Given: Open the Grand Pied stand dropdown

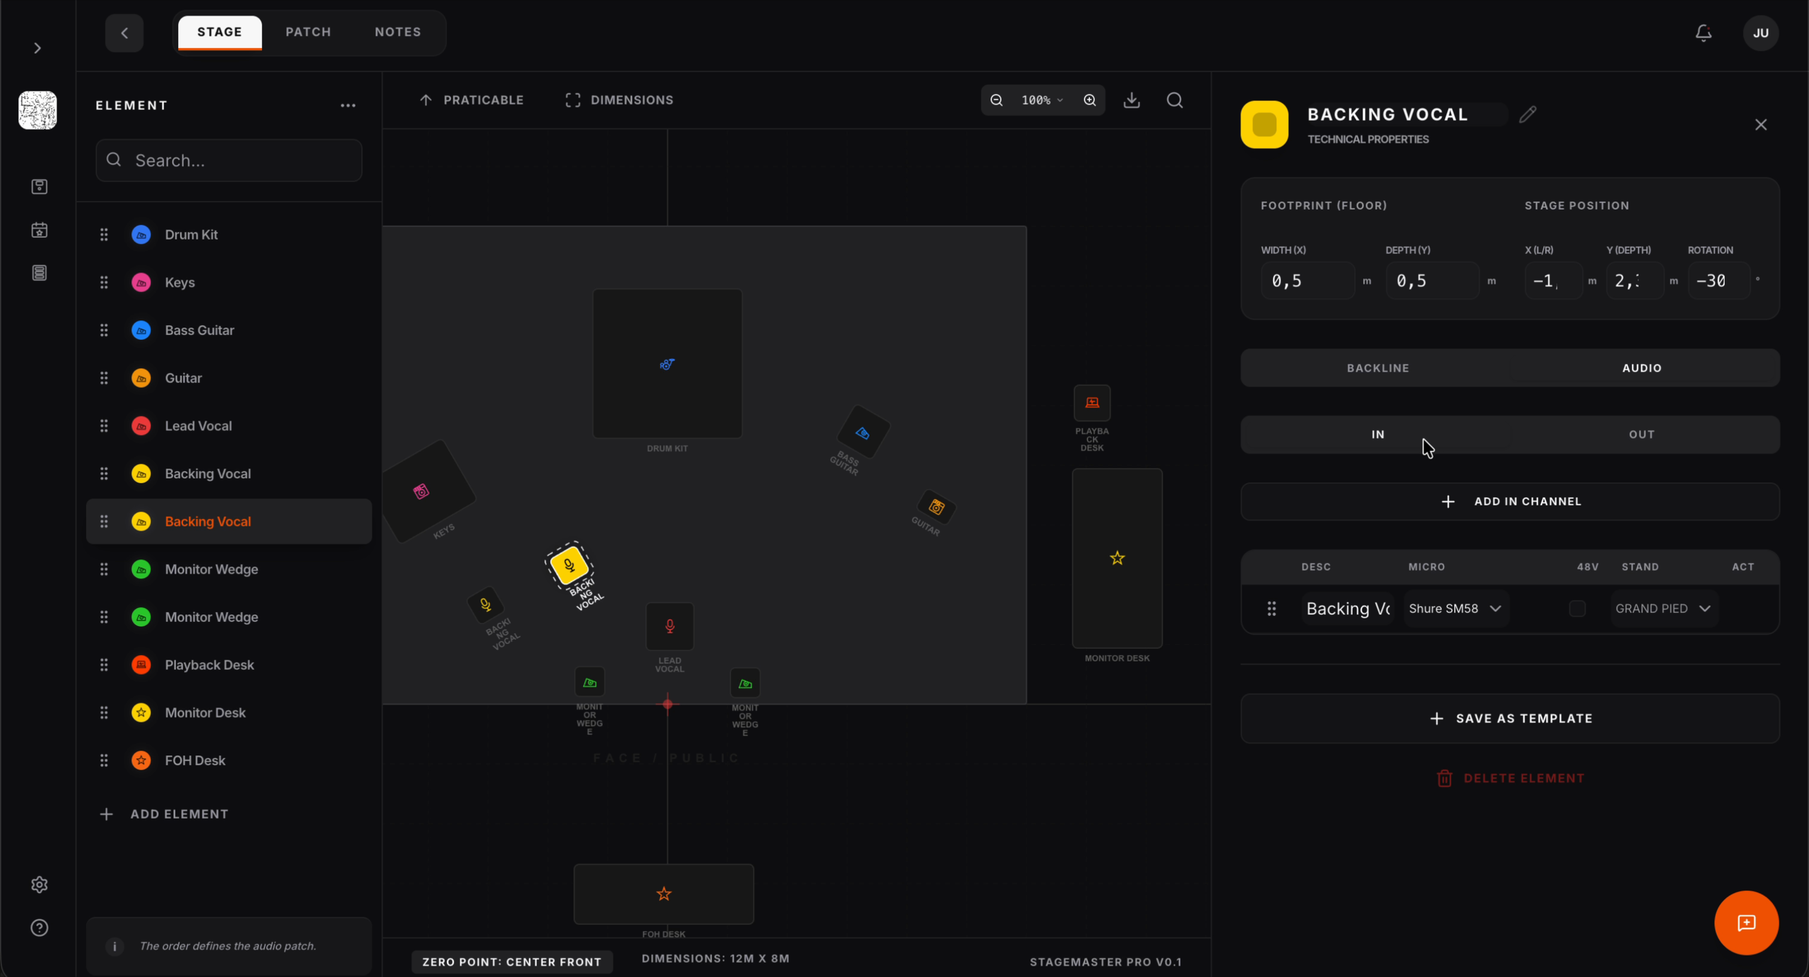Looking at the screenshot, I should 1662,609.
